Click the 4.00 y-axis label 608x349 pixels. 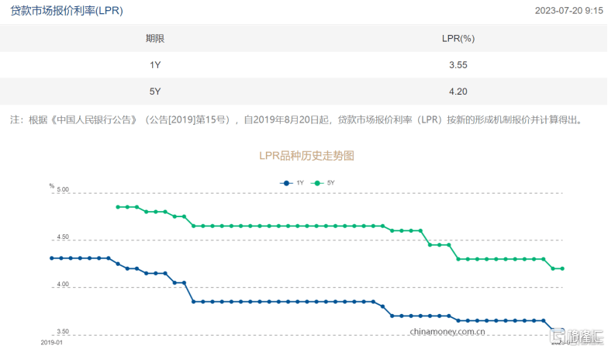click(x=62, y=285)
